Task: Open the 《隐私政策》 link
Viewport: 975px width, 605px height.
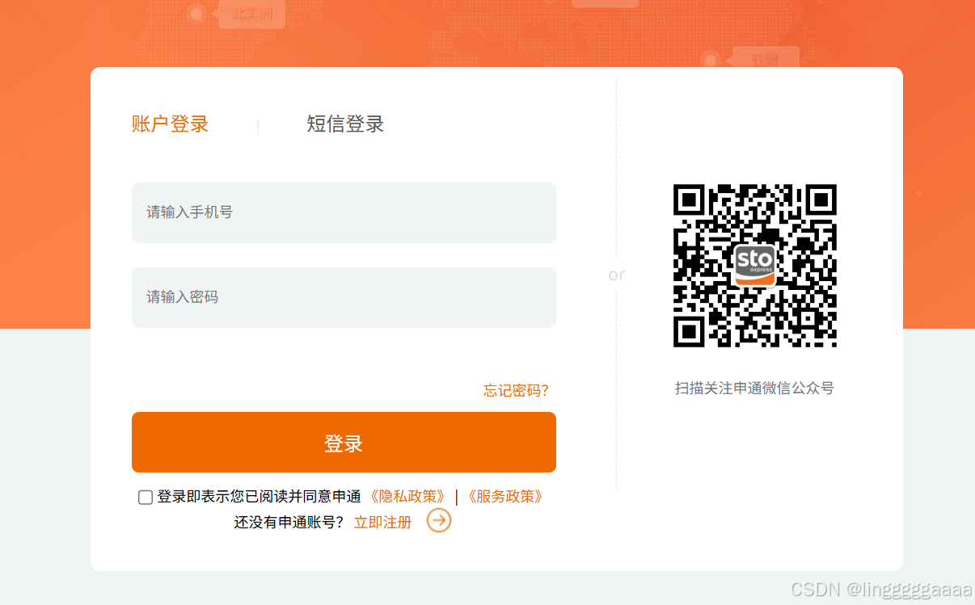Action: click(x=407, y=497)
